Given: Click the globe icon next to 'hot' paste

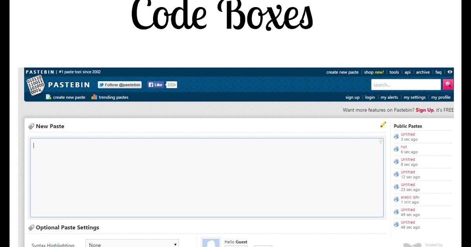Looking at the screenshot, I should pyautogui.click(x=396, y=149).
